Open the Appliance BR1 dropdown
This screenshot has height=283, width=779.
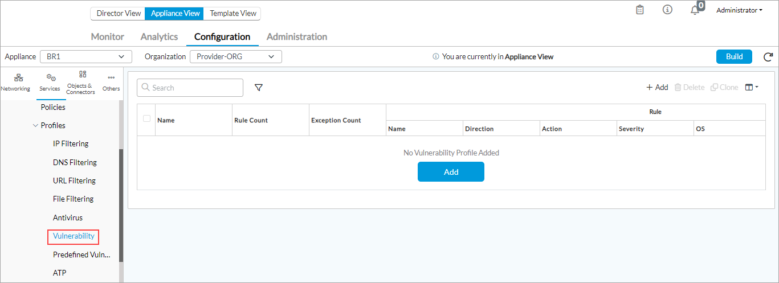85,57
